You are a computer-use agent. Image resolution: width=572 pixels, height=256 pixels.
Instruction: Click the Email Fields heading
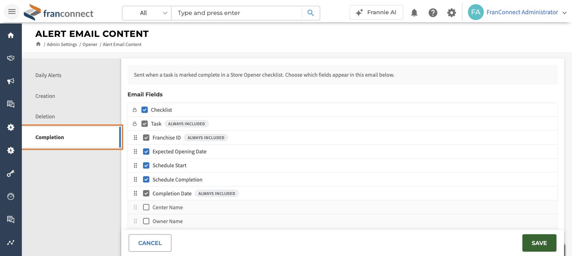click(x=145, y=95)
